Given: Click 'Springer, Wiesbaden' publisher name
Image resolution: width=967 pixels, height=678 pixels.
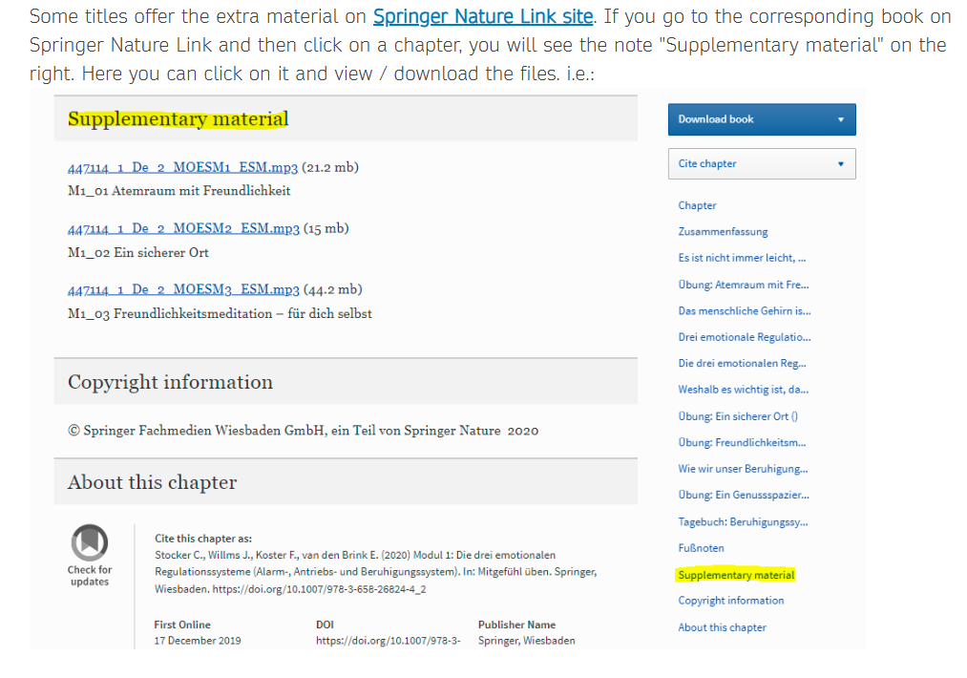Looking at the screenshot, I should (x=527, y=641).
